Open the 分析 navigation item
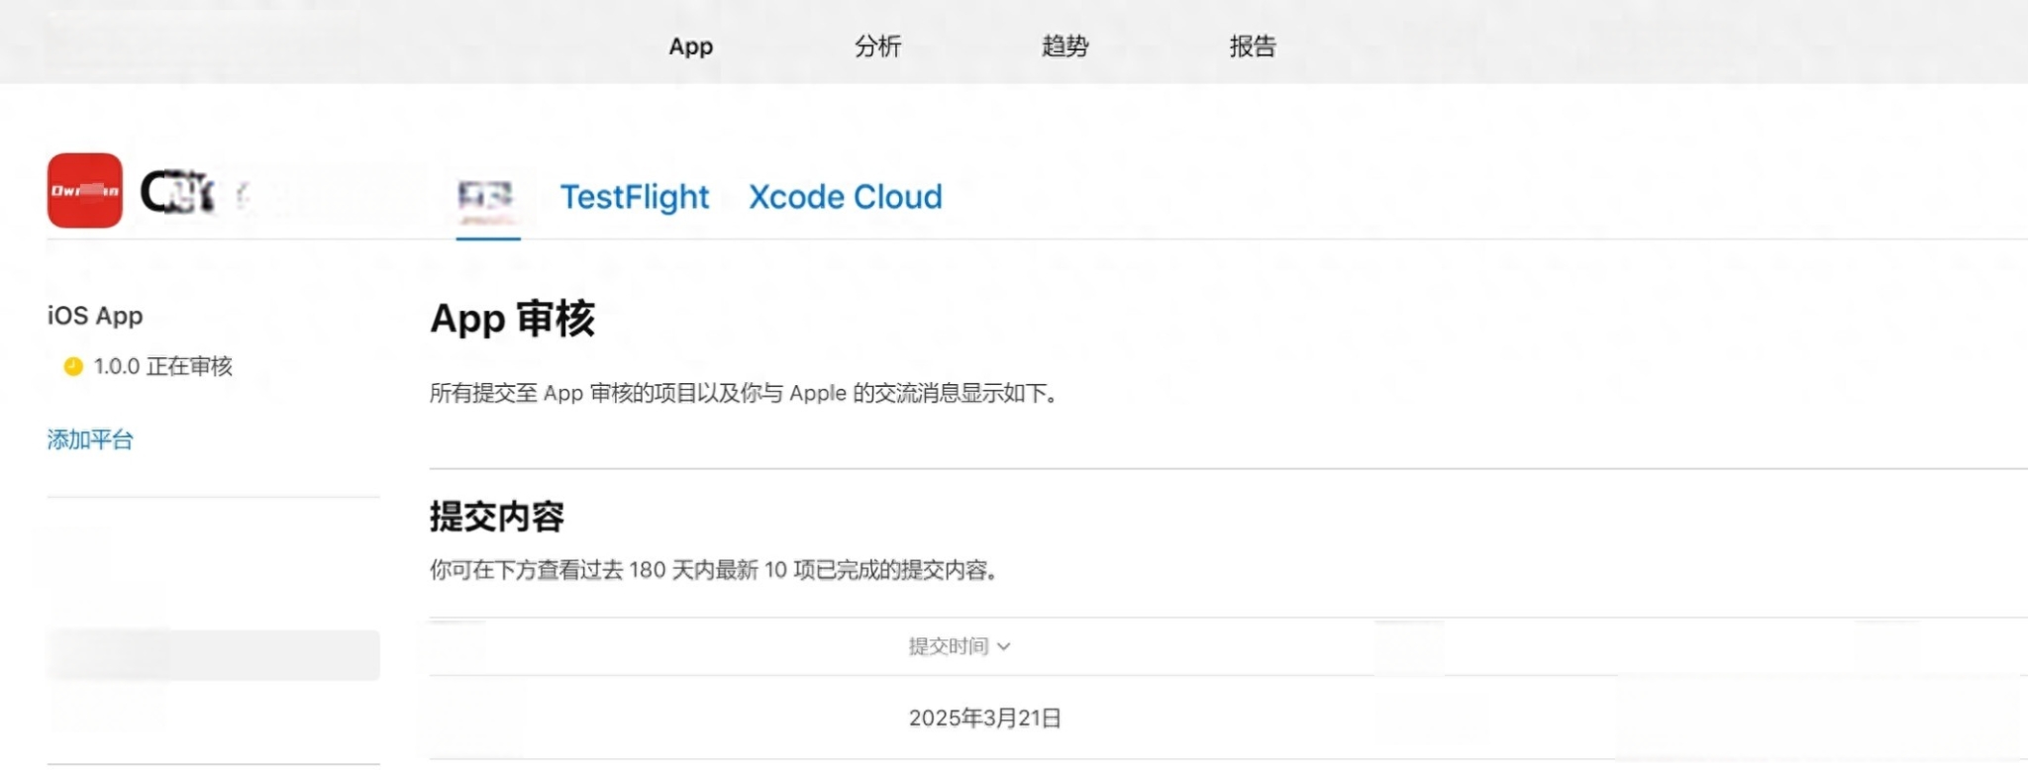The image size is (2028, 770). coord(877,47)
